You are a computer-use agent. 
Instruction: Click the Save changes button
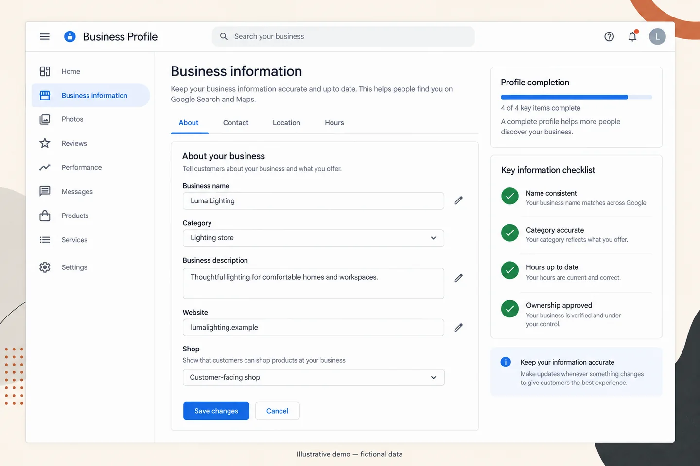216,411
